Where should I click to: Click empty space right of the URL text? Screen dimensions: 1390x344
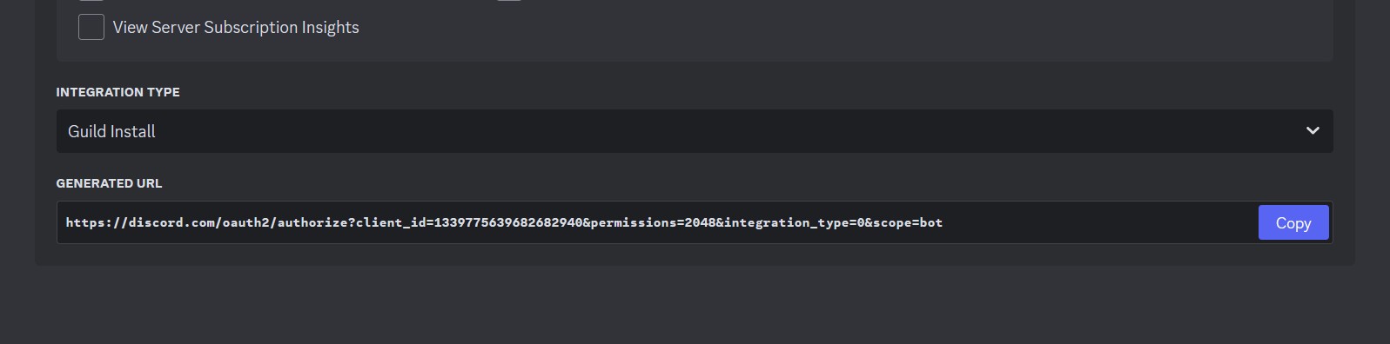tap(1097, 222)
